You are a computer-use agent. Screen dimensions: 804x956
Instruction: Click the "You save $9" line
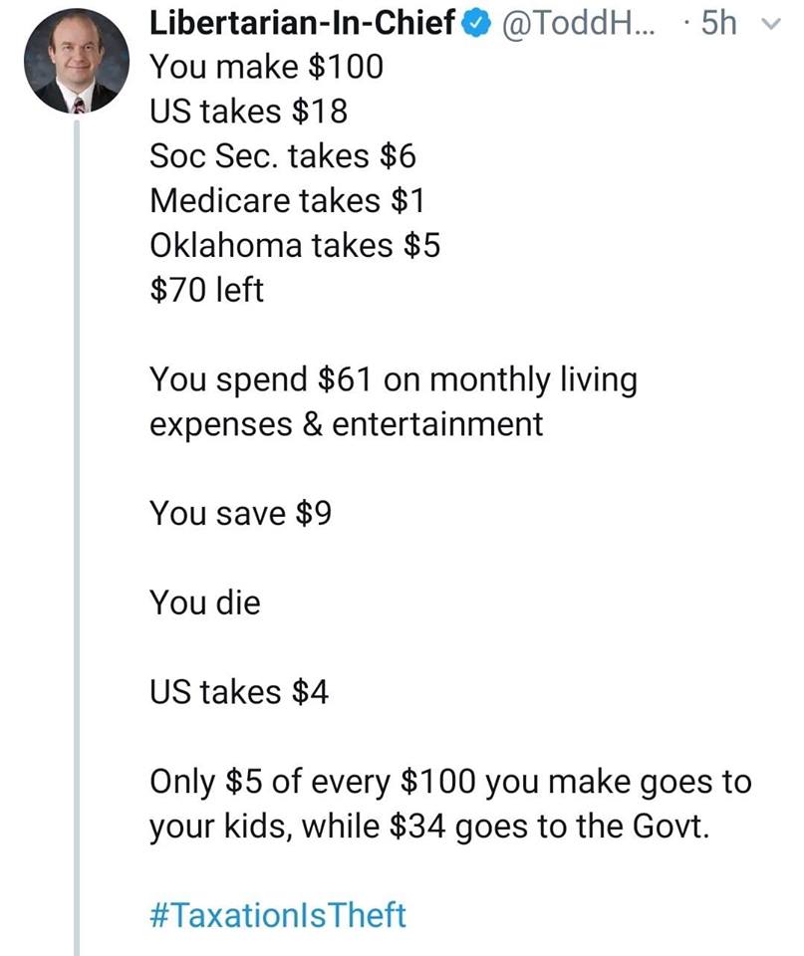pyautogui.click(x=240, y=513)
